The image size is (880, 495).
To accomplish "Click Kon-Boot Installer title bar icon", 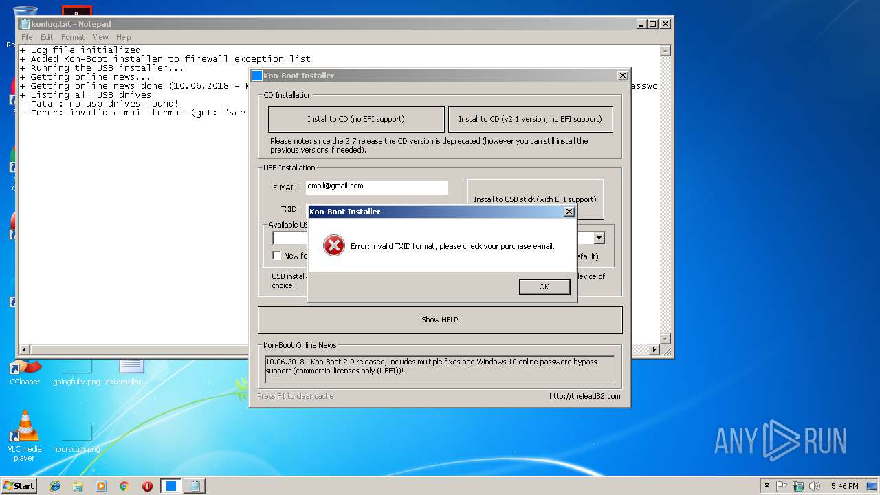I will tap(257, 76).
